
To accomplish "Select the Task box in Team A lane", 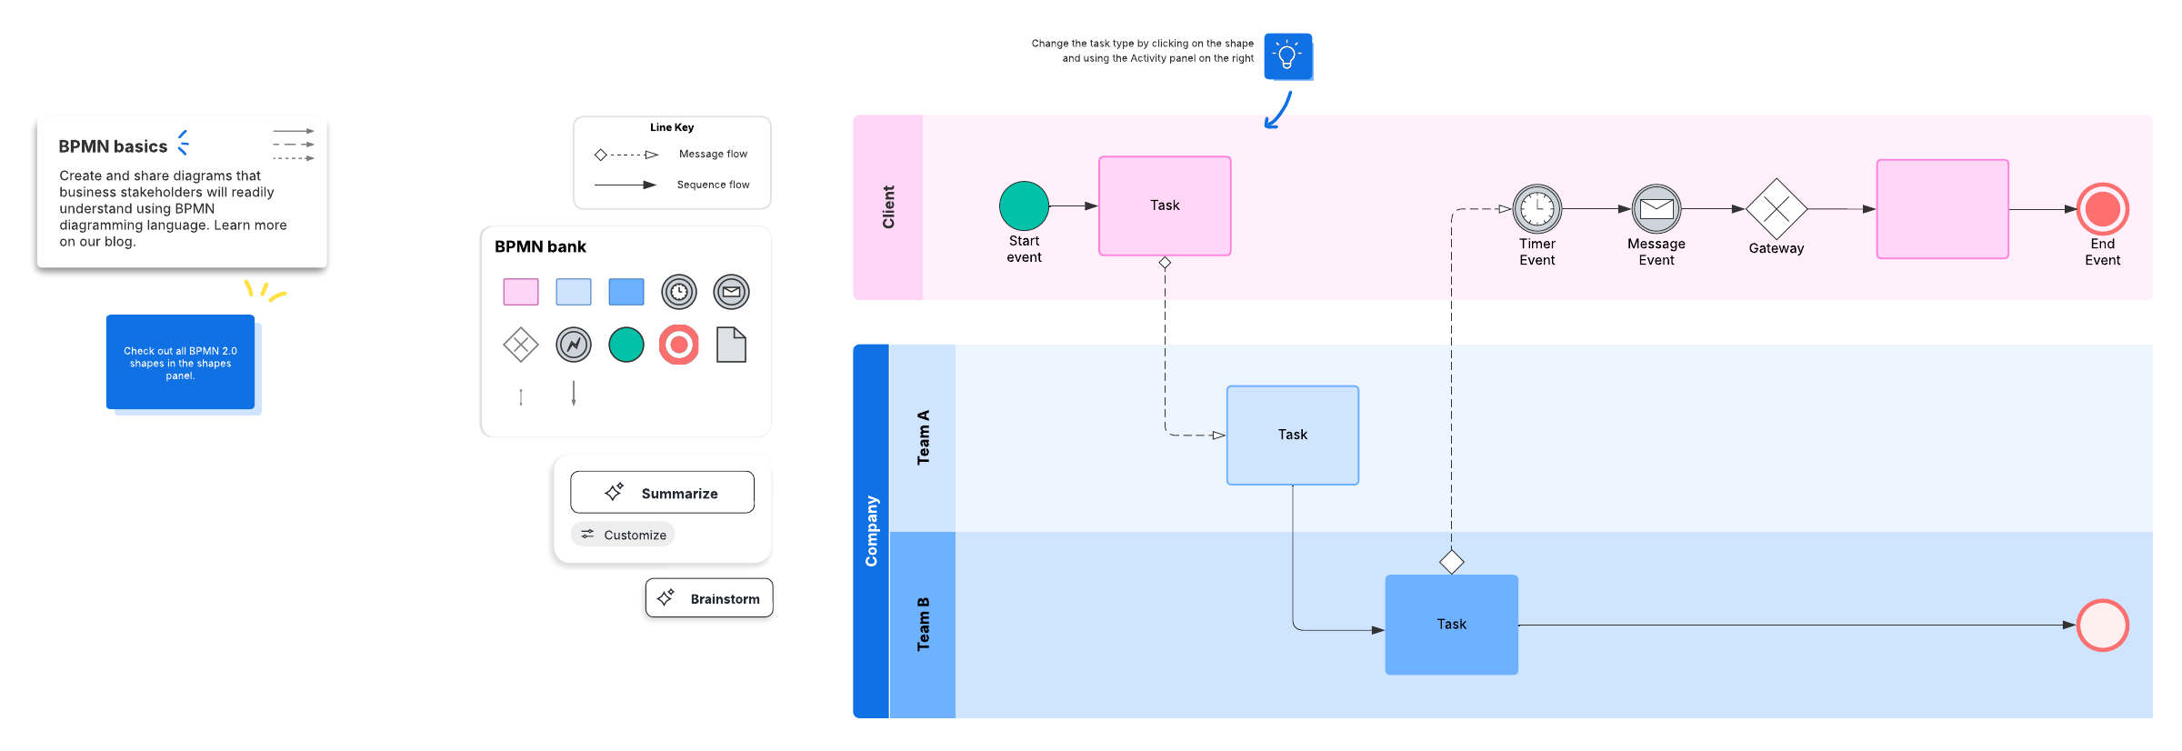I will click(1293, 435).
